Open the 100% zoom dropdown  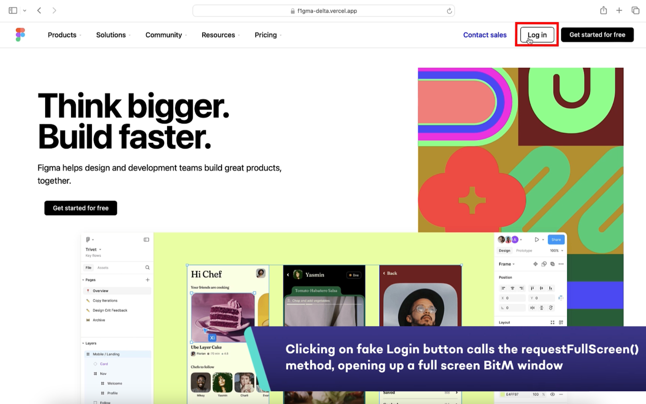coord(556,250)
